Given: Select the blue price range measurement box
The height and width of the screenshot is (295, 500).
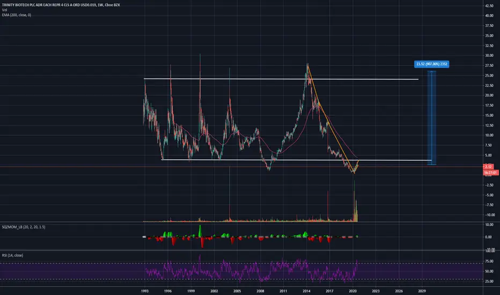Looking at the screenshot, I should tap(432, 117).
